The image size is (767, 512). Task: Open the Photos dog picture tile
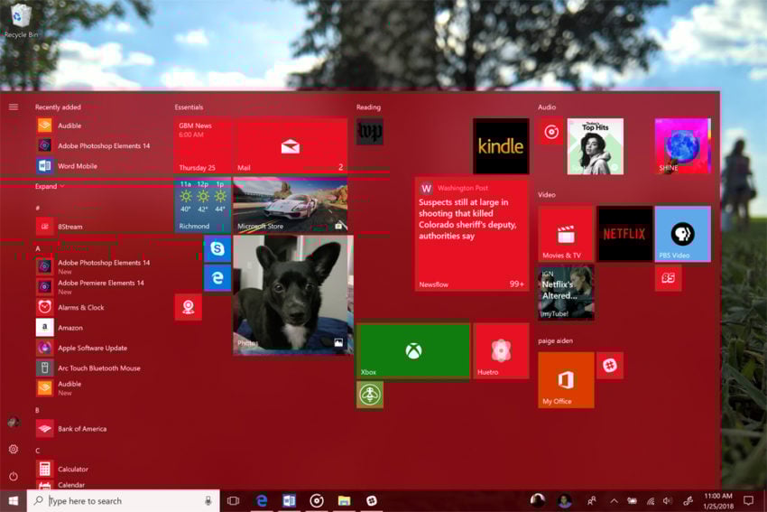pyautogui.click(x=293, y=294)
